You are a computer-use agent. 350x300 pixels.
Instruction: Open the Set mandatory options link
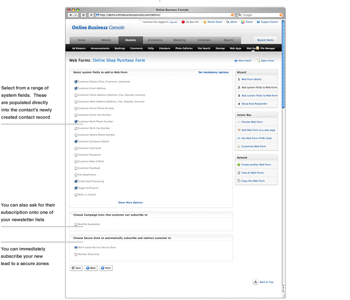(213, 72)
